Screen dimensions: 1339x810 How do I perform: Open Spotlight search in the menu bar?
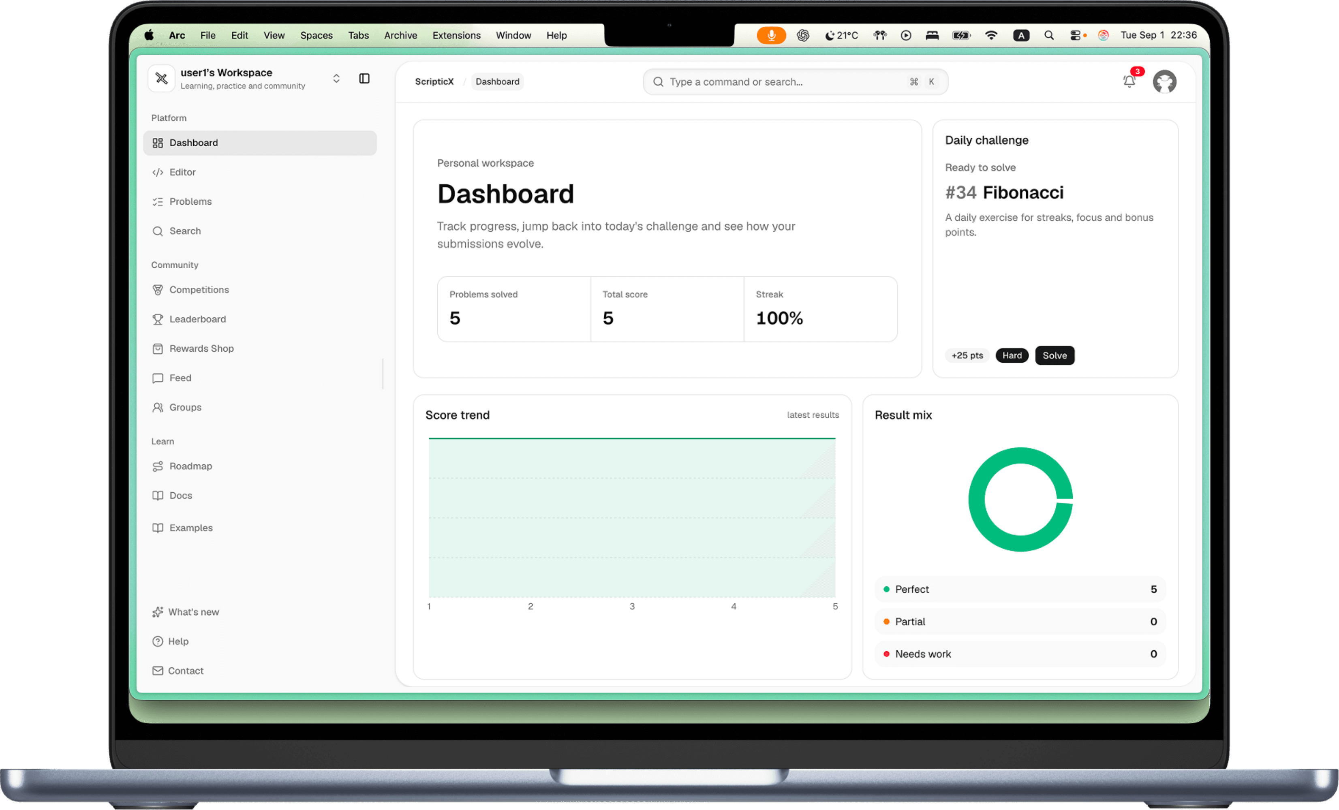coord(1049,35)
